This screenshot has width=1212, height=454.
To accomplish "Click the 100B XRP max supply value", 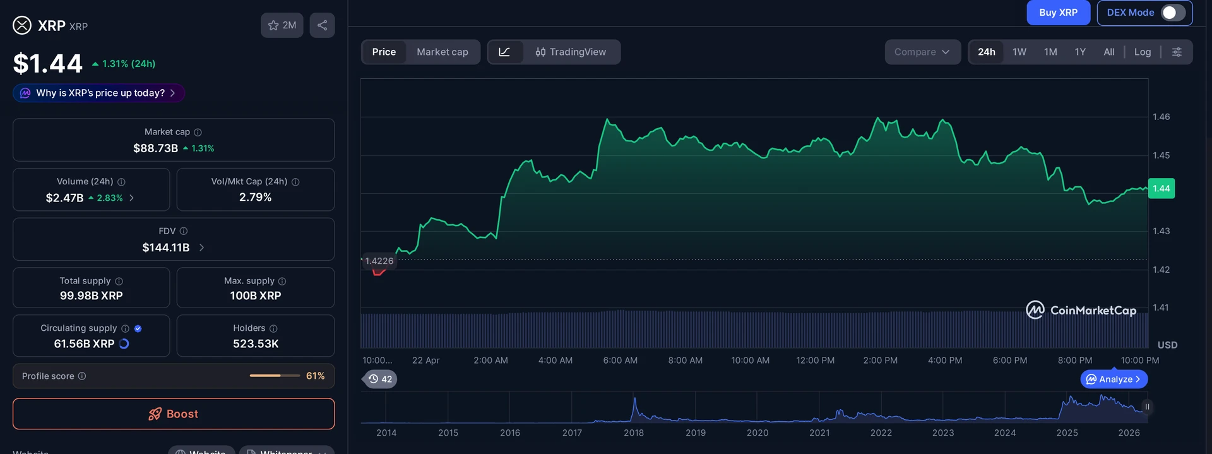I will (256, 296).
